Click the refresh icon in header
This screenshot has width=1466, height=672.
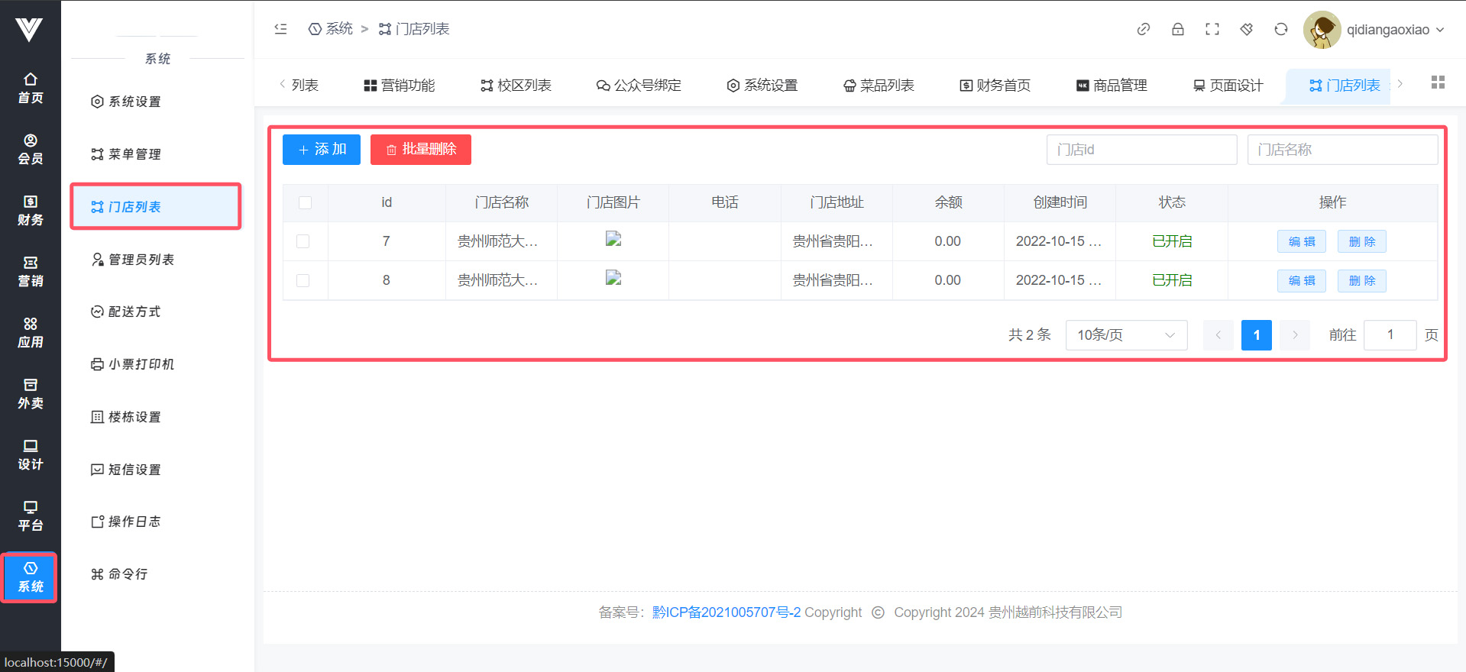[1280, 29]
